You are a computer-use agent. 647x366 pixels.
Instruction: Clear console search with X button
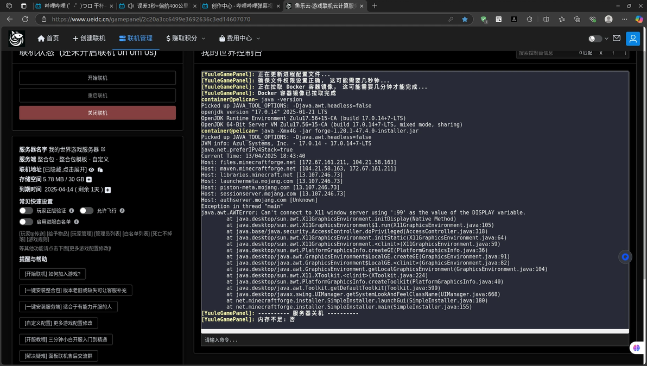point(601,53)
